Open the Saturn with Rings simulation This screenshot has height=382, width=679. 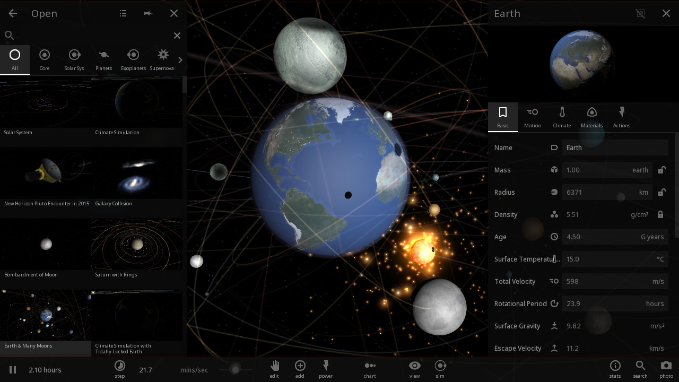[137, 248]
